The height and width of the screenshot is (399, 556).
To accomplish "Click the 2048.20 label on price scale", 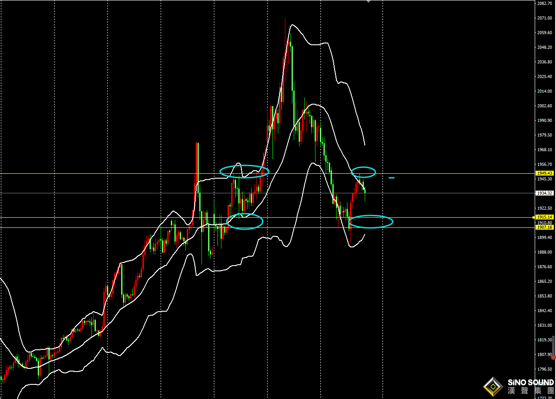I will [x=544, y=47].
